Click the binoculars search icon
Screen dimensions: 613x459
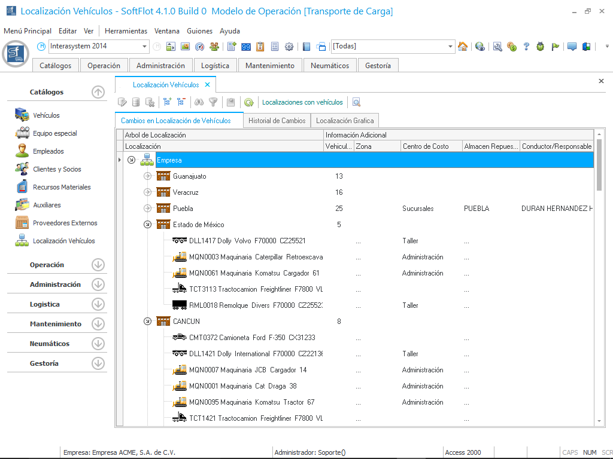199,102
